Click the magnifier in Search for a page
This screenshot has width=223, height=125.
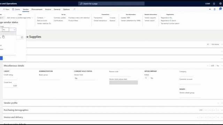tap(81, 4)
